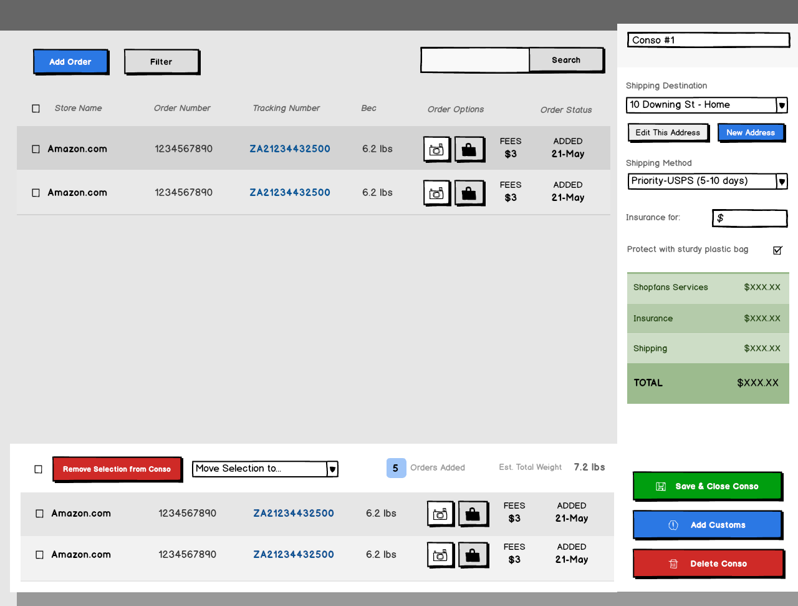Click the Store Name column header
798x606 pixels.
pos(78,108)
